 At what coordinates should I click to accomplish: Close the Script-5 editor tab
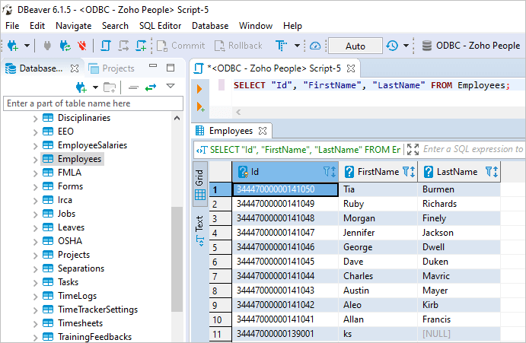351,68
